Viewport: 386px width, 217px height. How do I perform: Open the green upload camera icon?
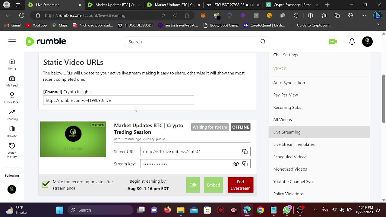(x=333, y=42)
